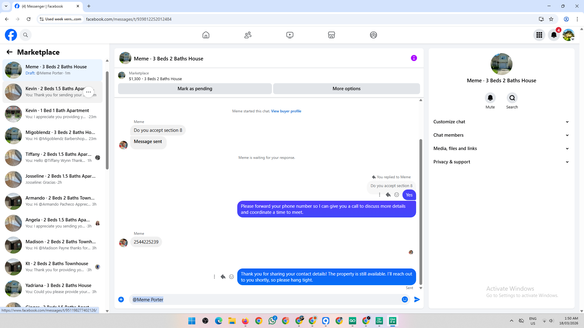584x328 pixels.
Task: Open Facebook home via logo
Action: click(x=11, y=35)
